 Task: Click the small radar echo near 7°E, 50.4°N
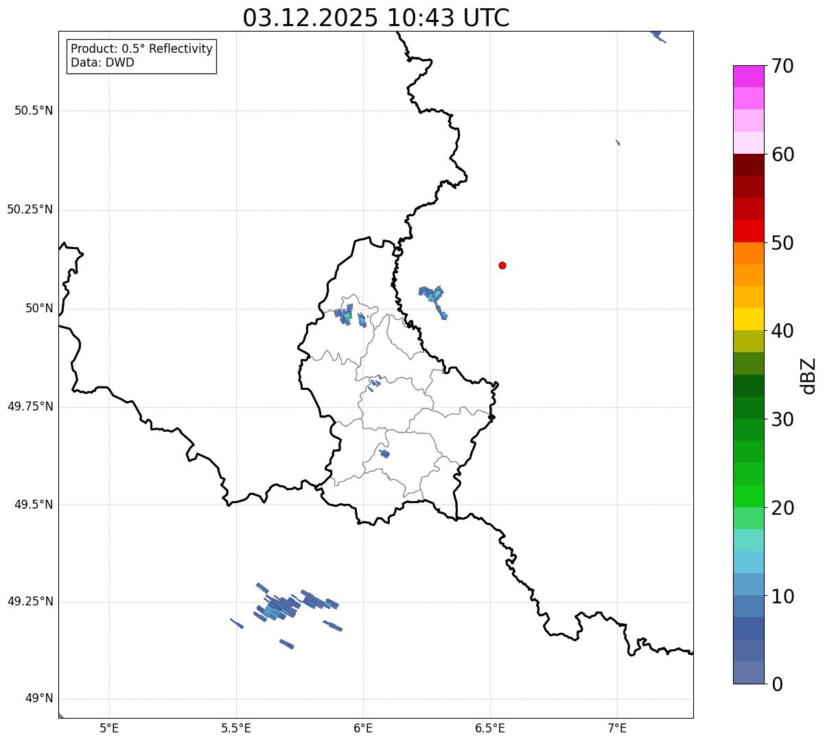coord(618,143)
